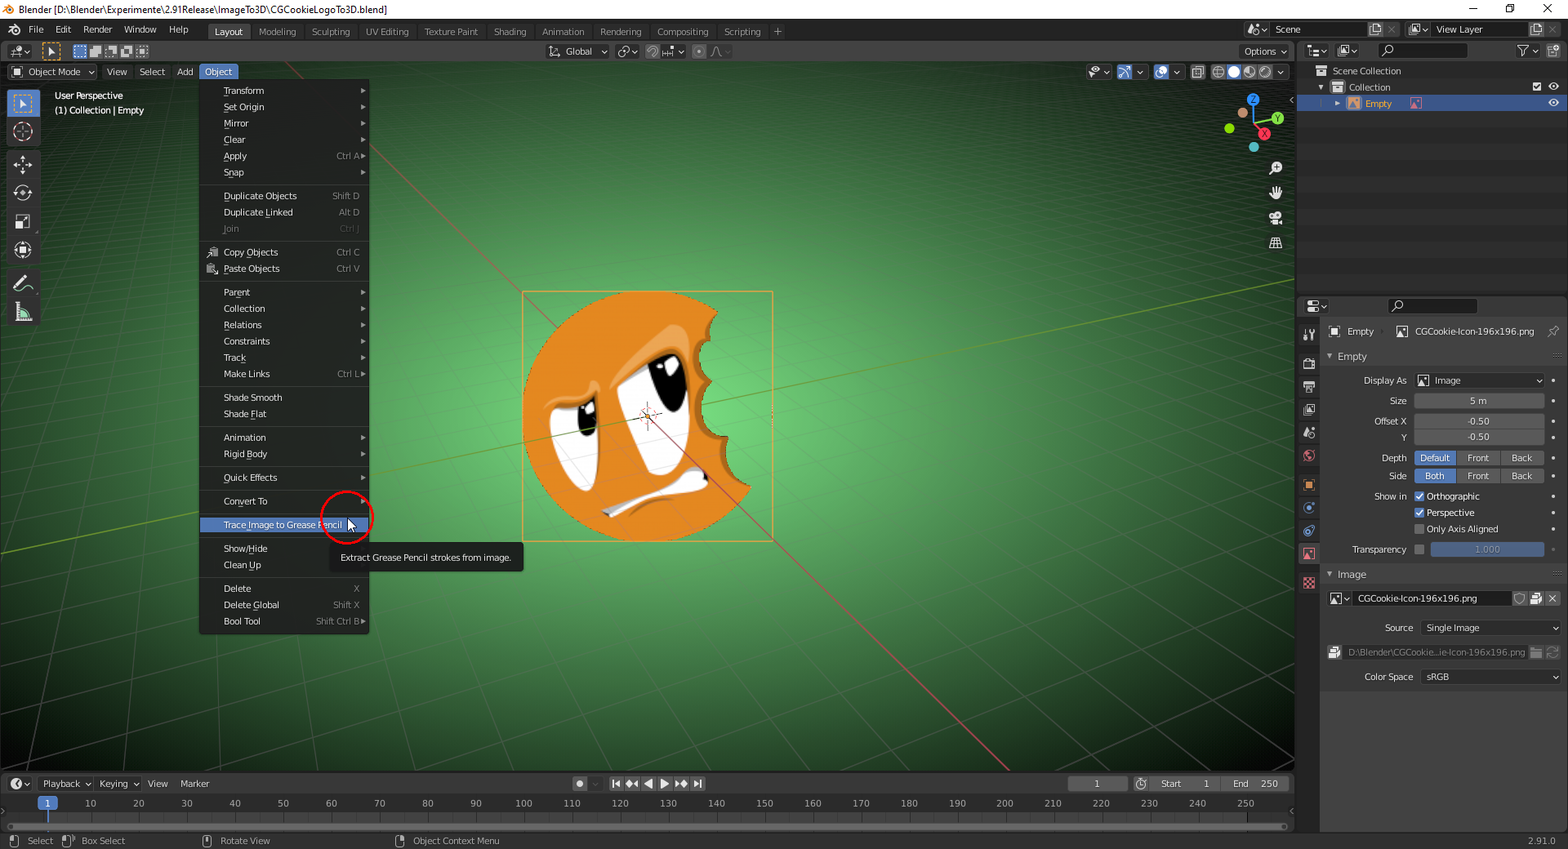The height and width of the screenshot is (849, 1568).
Task: Click the Size 5 m field
Action: coord(1479,401)
